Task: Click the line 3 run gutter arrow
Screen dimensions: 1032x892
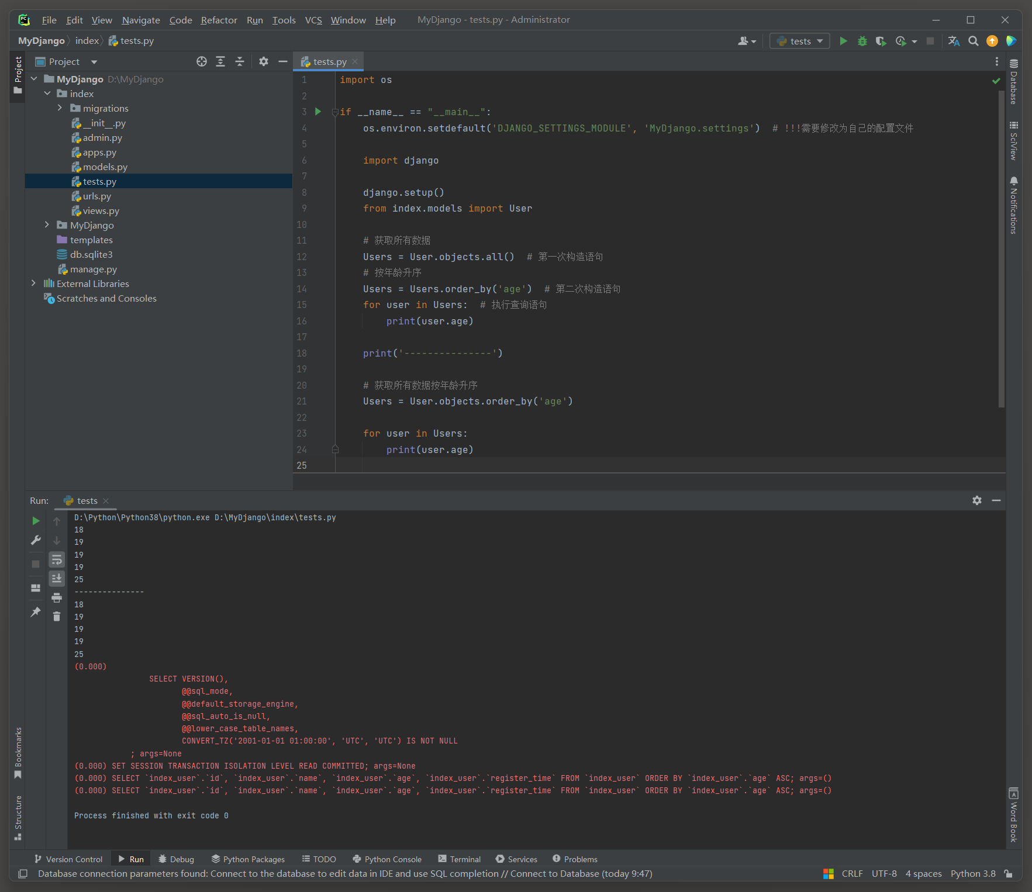Action: [318, 112]
